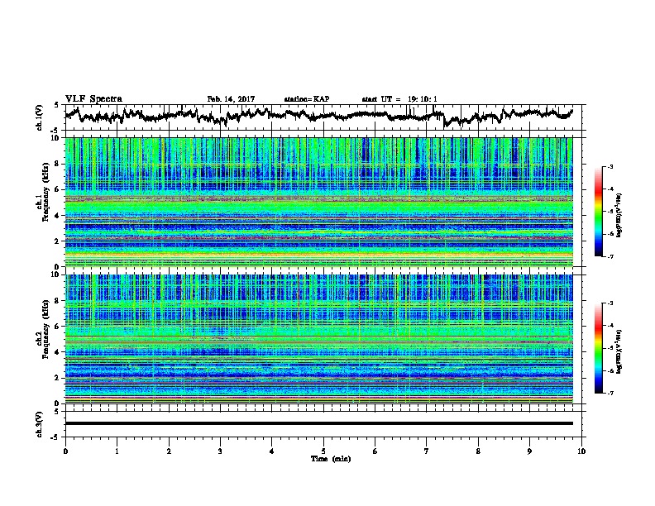
Task: Select the "start UT = 19:10:1" header text
Action: 399,99
